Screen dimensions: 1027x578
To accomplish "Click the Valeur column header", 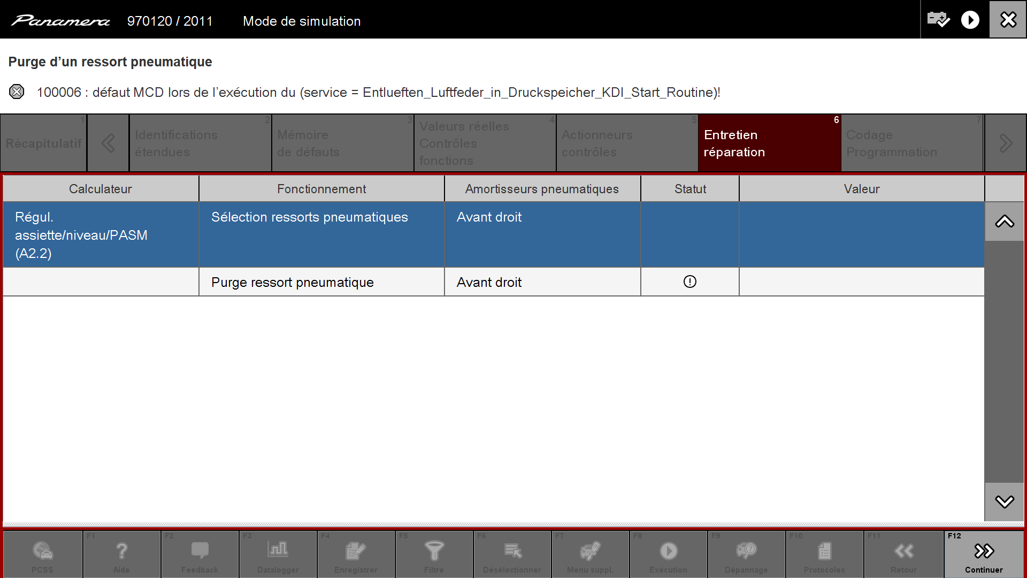I will point(862,189).
